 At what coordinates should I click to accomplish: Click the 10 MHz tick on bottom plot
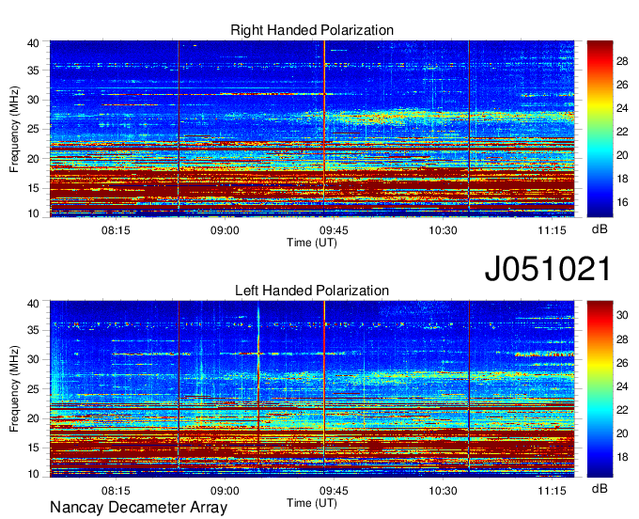(34, 474)
